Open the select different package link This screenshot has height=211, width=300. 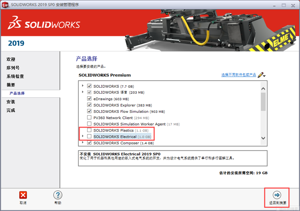[x=238, y=75]
